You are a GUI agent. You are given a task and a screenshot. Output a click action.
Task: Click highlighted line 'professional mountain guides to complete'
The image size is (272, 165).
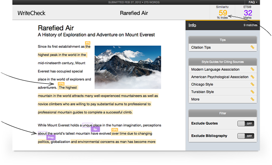85,112
